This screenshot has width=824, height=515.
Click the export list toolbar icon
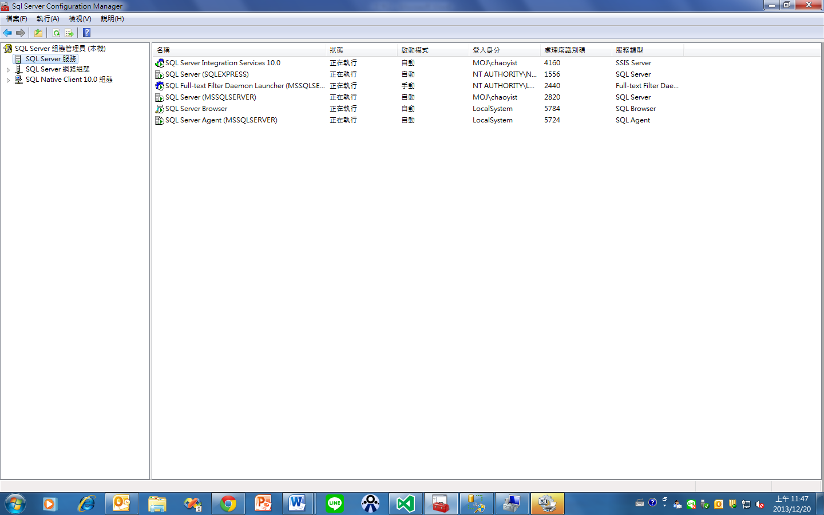69,33
